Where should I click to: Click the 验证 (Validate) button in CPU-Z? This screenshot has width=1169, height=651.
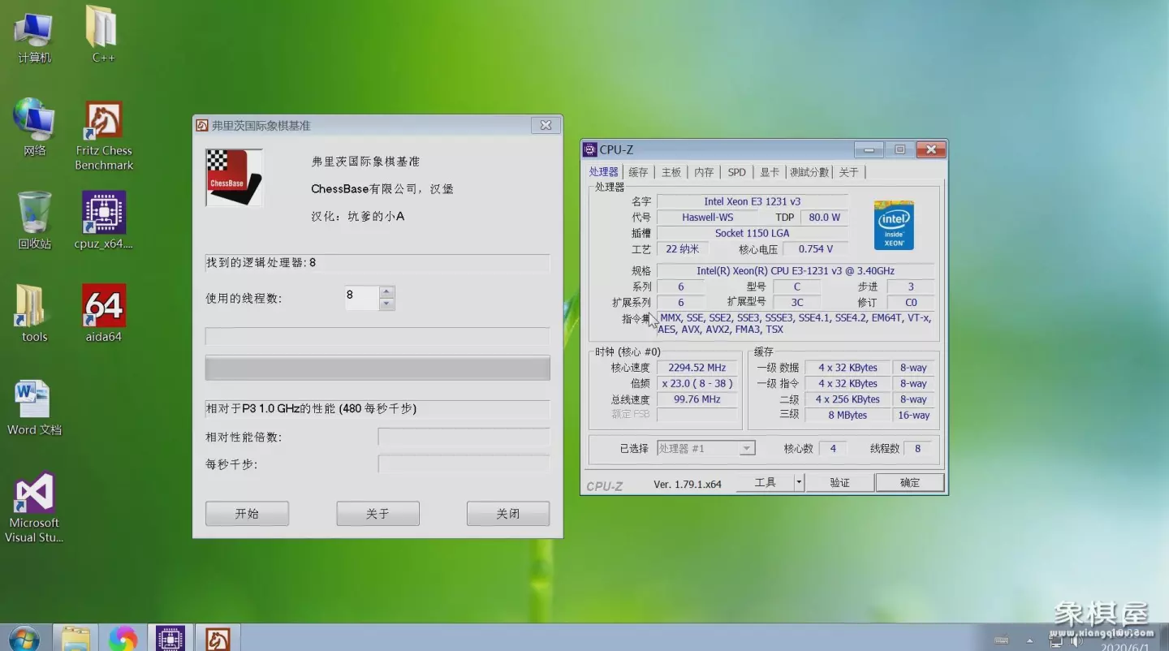(839, 483)
